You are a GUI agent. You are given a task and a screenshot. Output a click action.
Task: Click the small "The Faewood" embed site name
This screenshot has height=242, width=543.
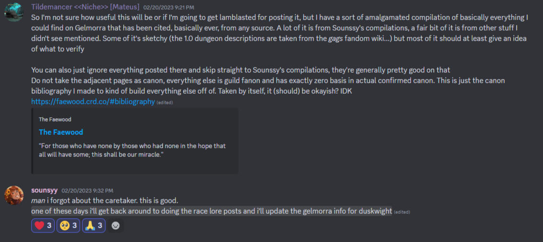click(x=55, y=119)
